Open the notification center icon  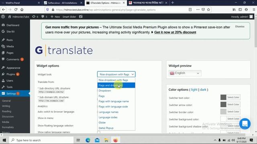(251, 140)
